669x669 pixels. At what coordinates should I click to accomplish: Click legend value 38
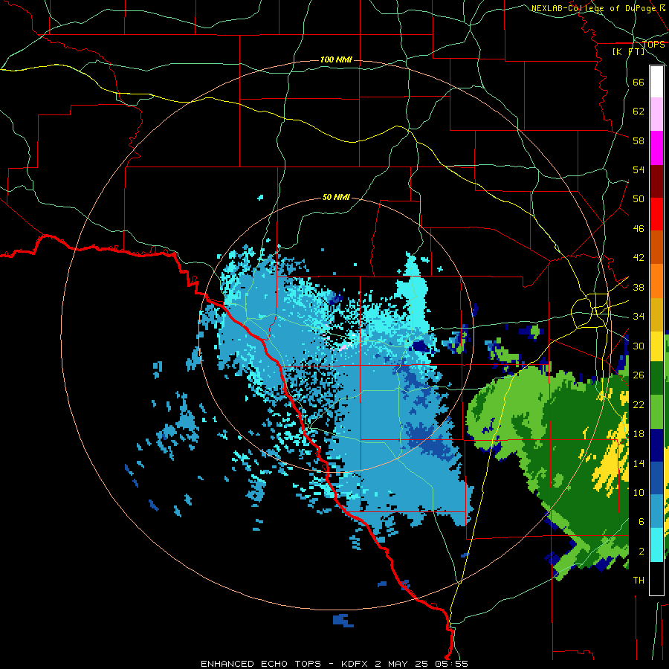[639, 287]
